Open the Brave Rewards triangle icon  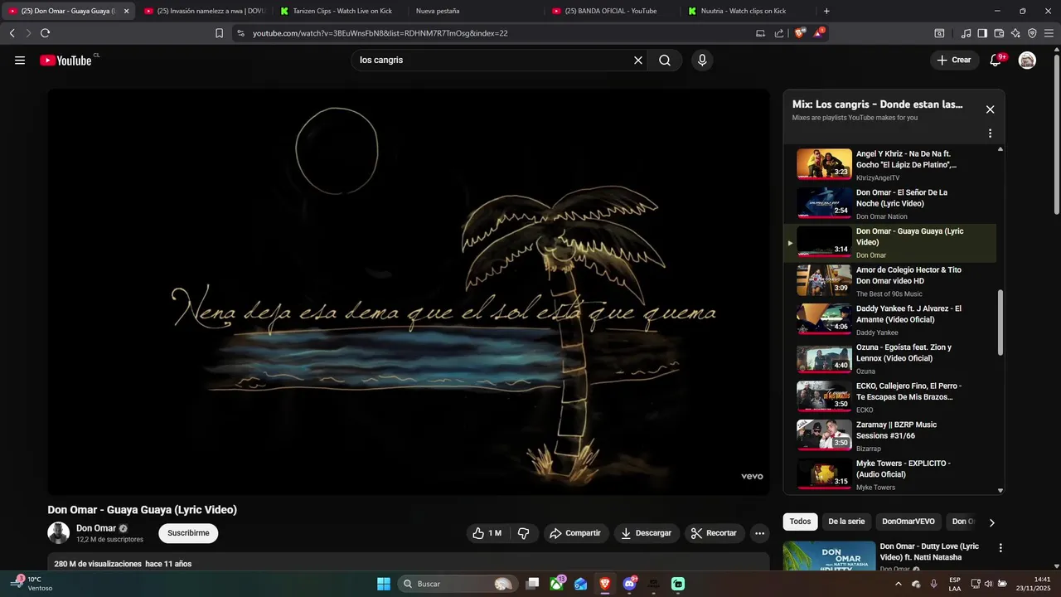pyautogui.click(x=819, y=33)
